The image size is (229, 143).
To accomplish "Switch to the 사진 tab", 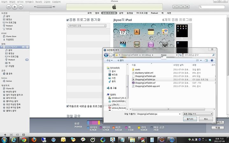I will click(x=169, y=13).
